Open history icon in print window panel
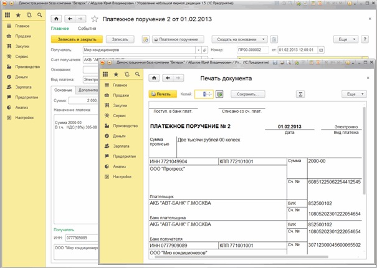The image size is (377, 268). click(x=126, y=74)
